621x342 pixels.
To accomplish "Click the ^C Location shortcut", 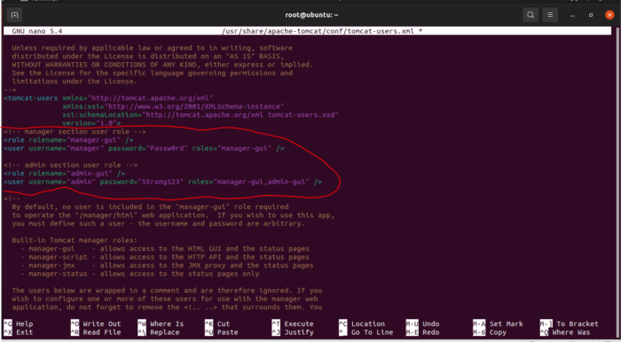I will [362, 323].
